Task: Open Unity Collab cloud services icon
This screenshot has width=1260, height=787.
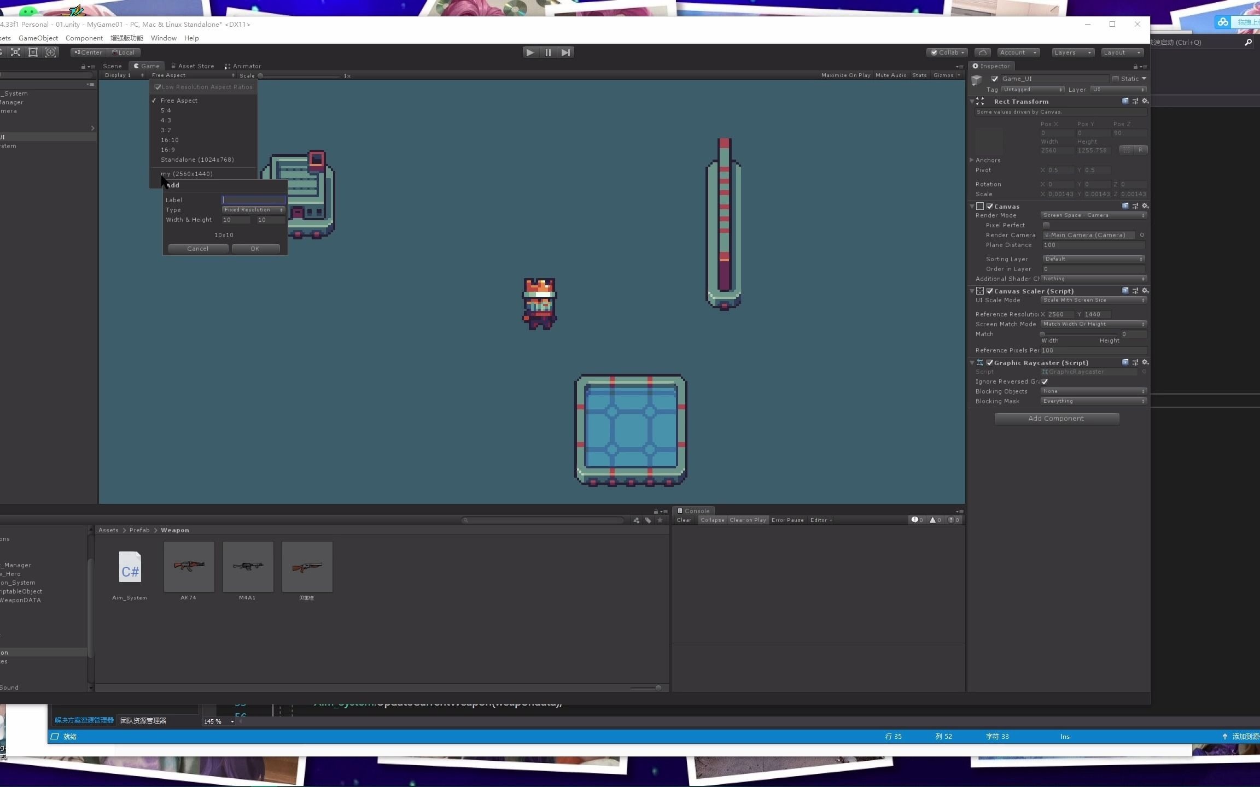Action: pyautogui.click(x=982, y=52)
